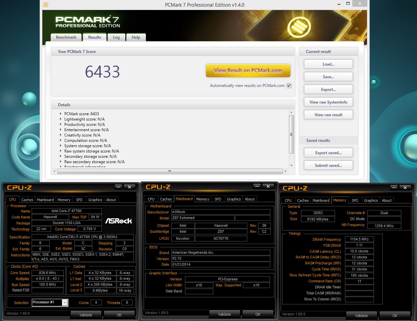Open Mainboard tab in left CPU-Z window
This screenshot has height=321, width=417.
(x=45, y=200)
